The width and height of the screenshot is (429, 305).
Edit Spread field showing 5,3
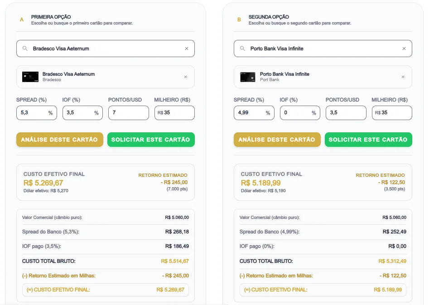[x=37, y=113]
